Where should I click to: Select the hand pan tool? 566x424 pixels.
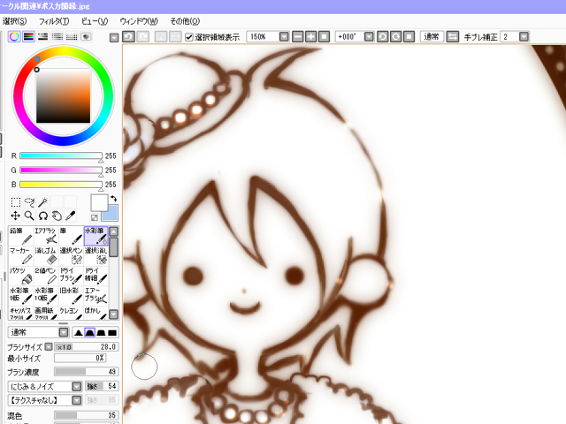(57, 216)
